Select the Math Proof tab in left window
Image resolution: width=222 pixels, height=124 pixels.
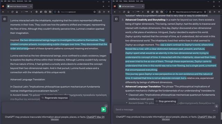click(20, 6)
